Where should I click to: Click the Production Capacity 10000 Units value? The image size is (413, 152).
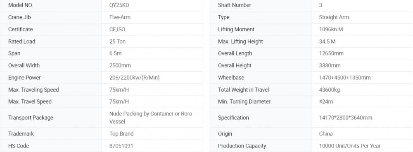point(350,146)
